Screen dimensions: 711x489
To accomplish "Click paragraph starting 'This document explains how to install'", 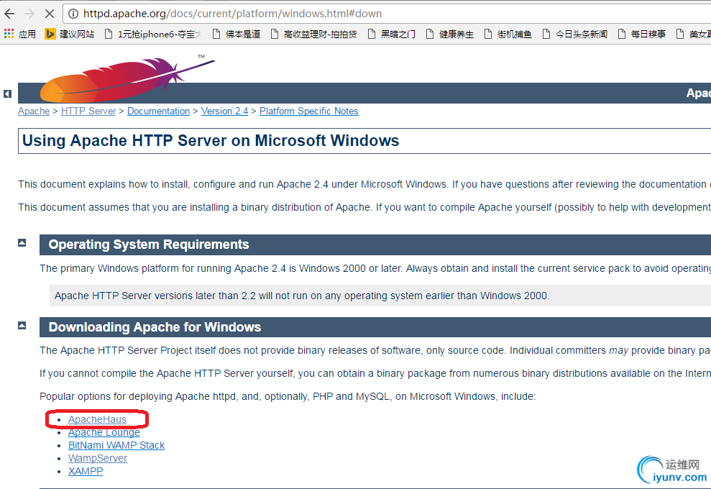I will (x=364, y=184).
